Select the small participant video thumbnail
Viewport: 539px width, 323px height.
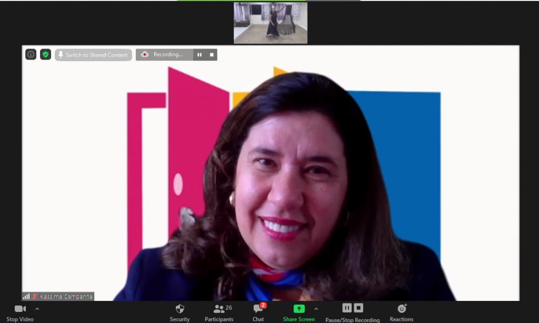click(271, 23)
